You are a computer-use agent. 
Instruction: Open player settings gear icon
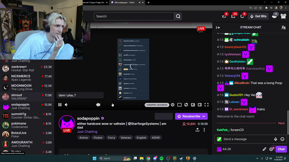172,105
